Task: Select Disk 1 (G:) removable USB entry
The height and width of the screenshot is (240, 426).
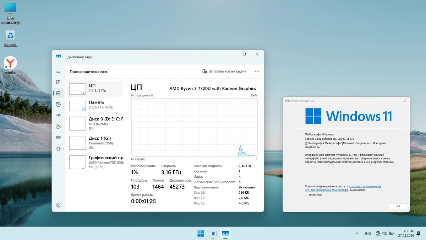Action: [95, 143]
